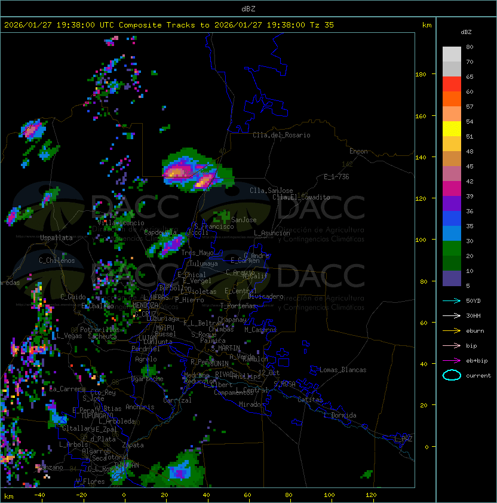Click the 'MENDOZA' city label on map
497x503 pixels.
[x=145, y=305]
